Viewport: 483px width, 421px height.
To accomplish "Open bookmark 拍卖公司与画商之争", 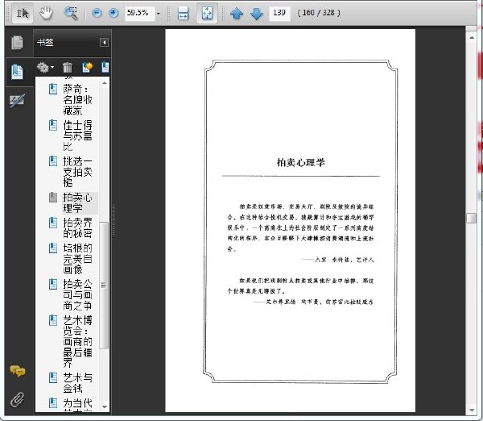I will (x=77, y=294).
